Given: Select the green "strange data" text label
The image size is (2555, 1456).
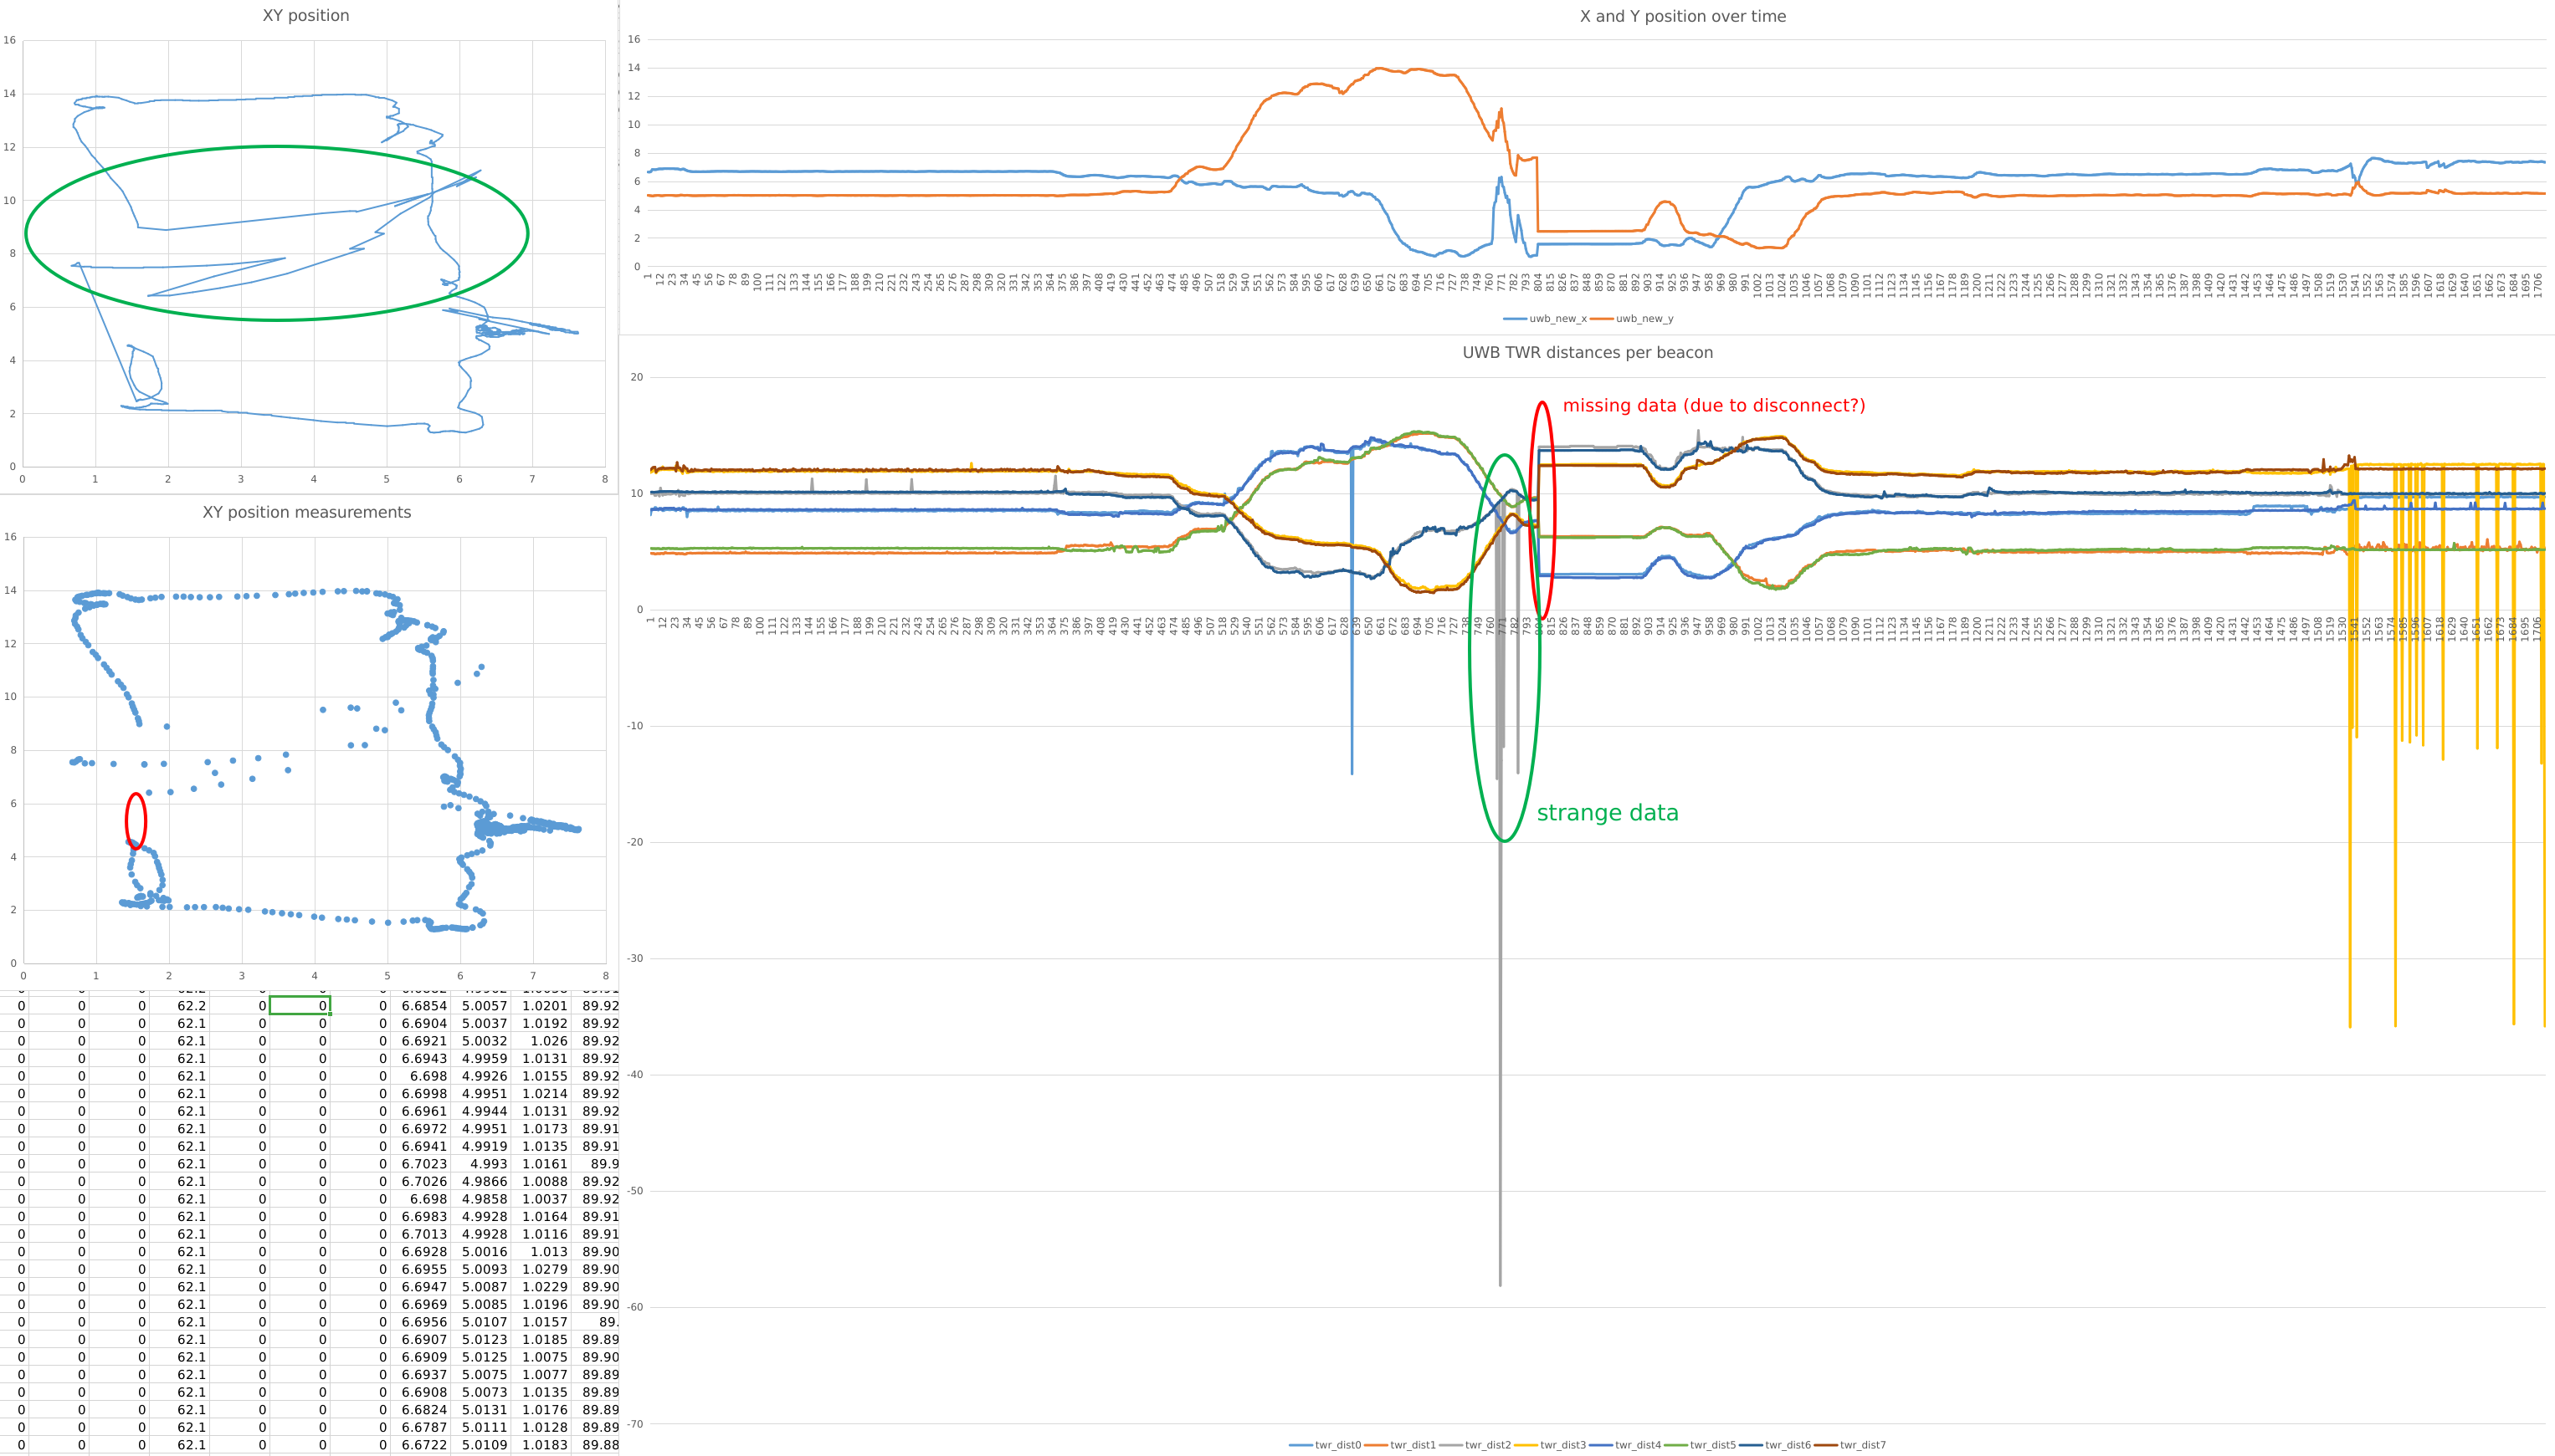Looking at the screenshot, I should (1607, 813).
